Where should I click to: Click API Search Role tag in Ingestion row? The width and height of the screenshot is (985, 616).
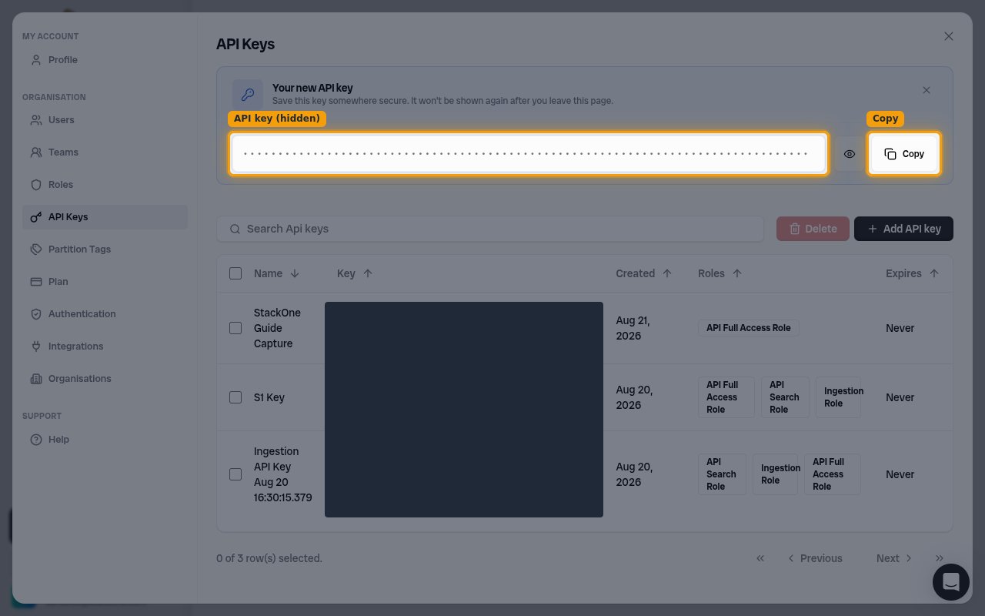722,474
